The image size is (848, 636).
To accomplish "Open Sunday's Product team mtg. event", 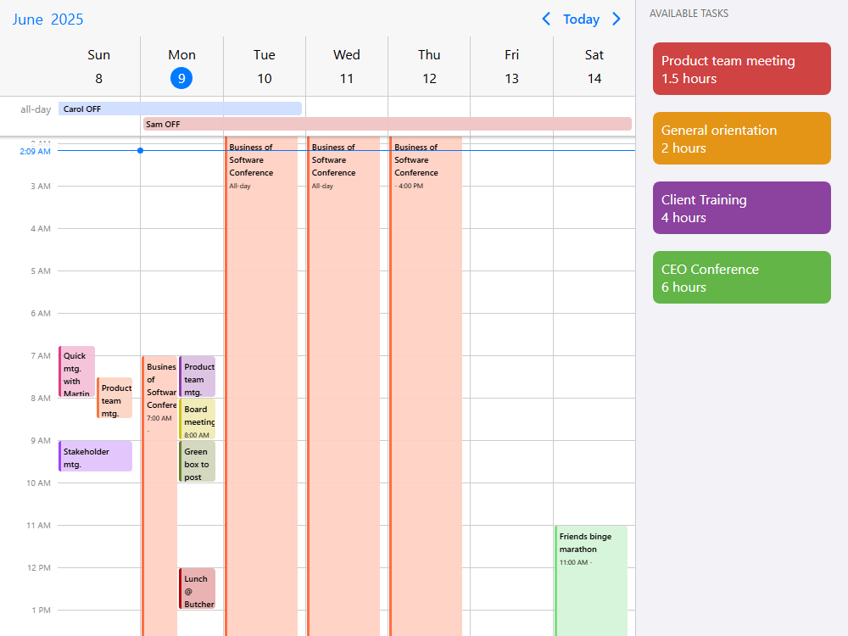I will pos(114,398).
